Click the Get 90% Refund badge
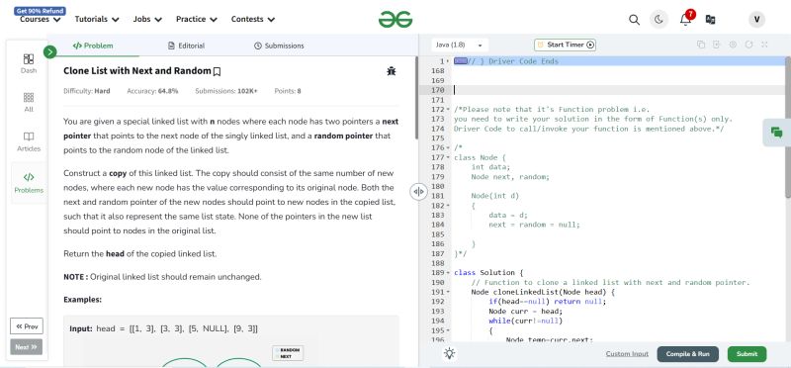The height and width of the screenshot is (368, 791). pyautogui.click(x=40, y=11)
